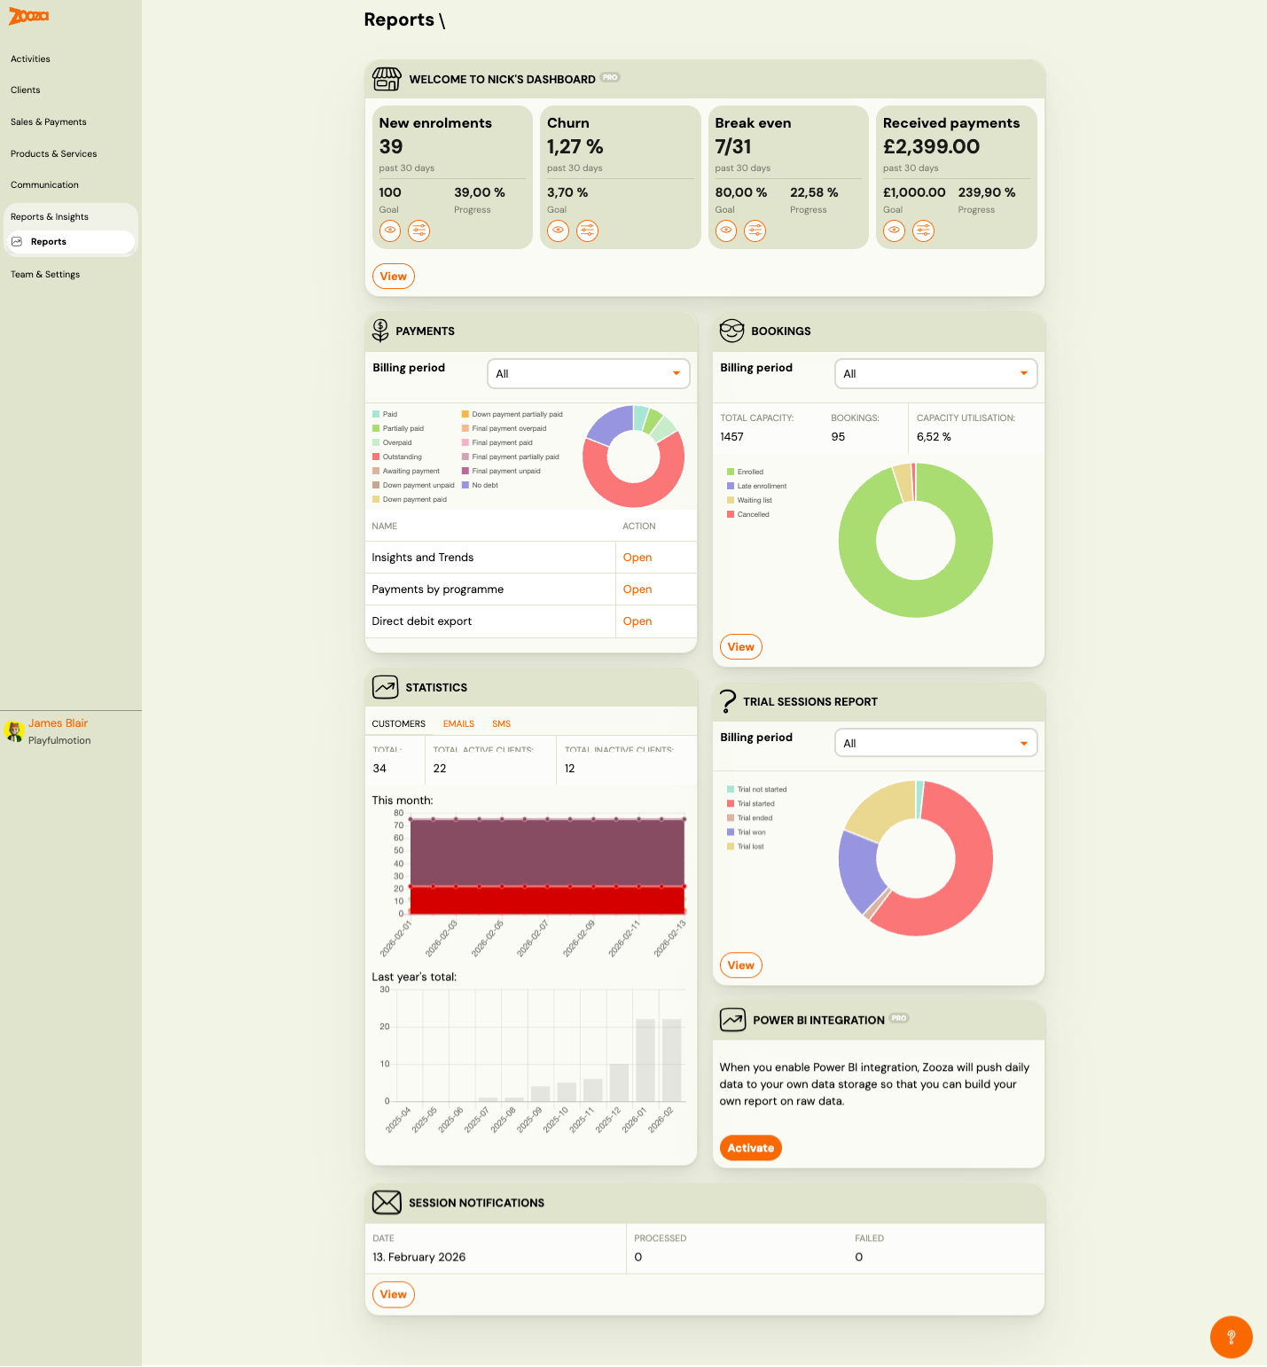Image resolution: width=1267 pixels, height=1367 pixels.
Task: Open the Insights and Trends report
Action: 637,557
